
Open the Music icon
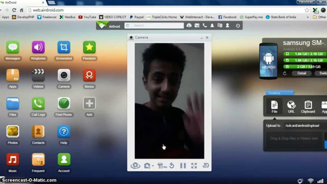coord(13,160)
